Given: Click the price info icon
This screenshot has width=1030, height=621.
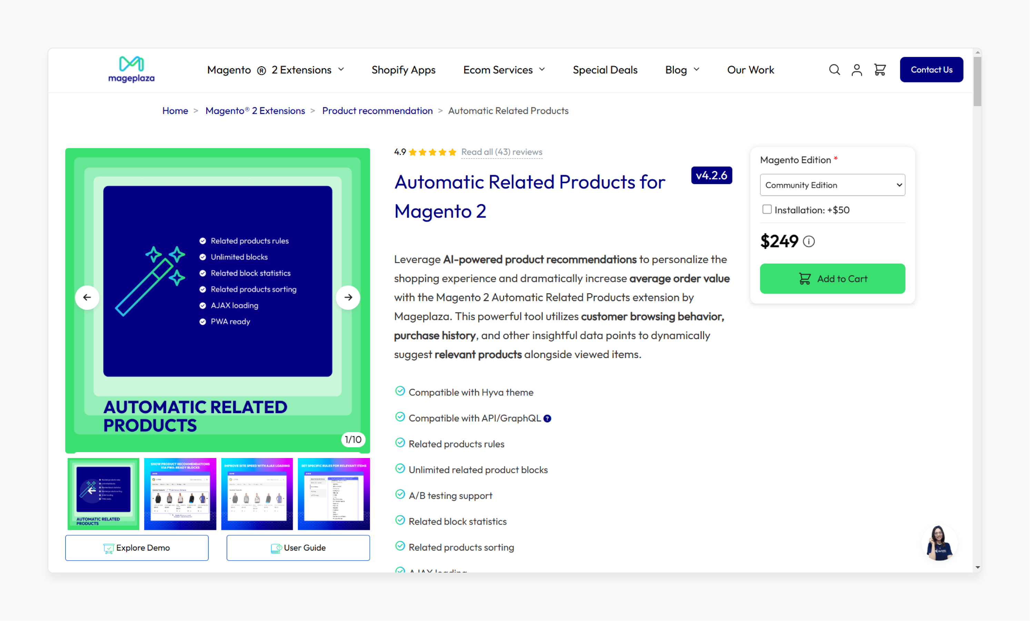Looking at the screenshot, I should 809,242.
